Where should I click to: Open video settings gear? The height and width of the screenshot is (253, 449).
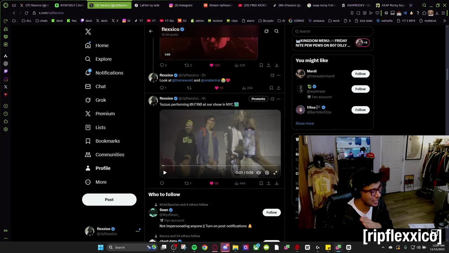click(x=267, y=173)
